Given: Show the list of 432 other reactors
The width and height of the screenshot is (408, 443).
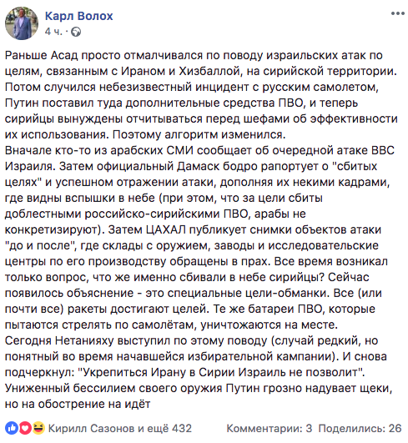Looking at the screenshot, I should [x=164, y=429].
